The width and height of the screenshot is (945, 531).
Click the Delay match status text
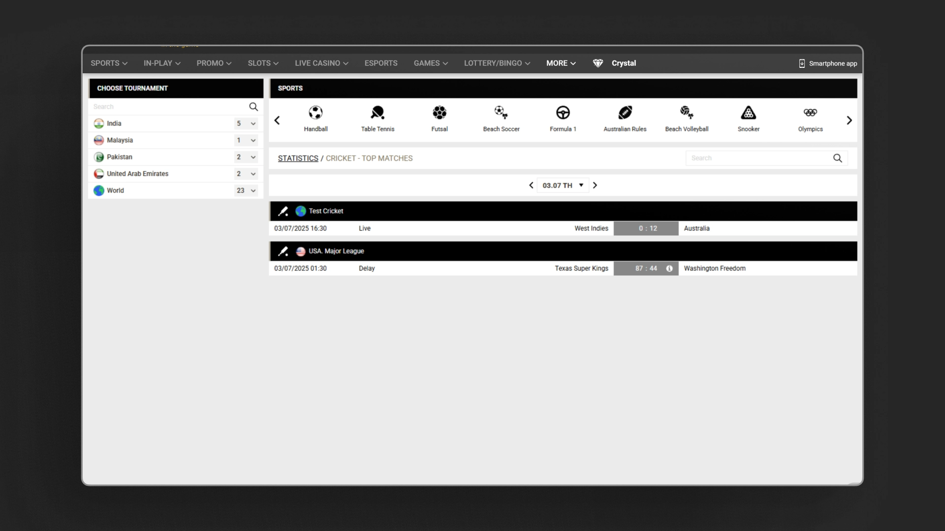pyautogui.click(x=367, y=268)
